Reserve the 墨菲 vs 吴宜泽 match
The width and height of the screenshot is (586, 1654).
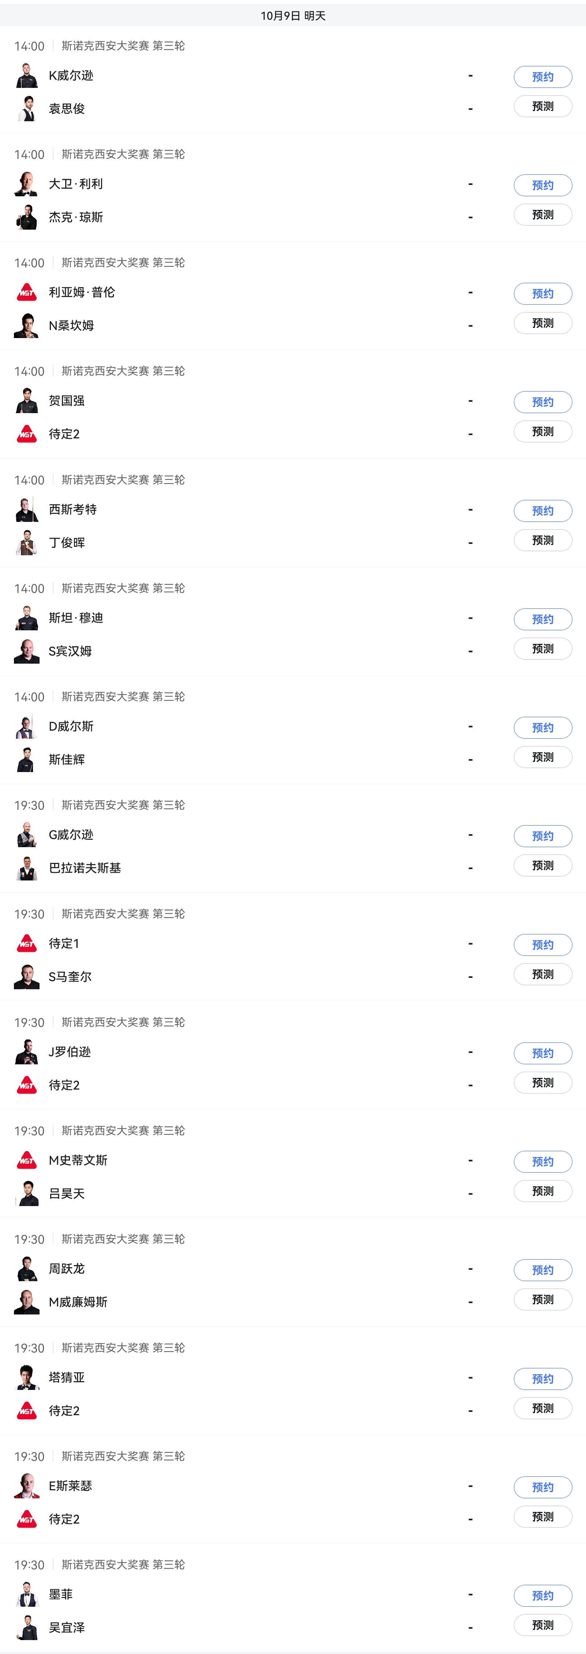pos(542,1595)
